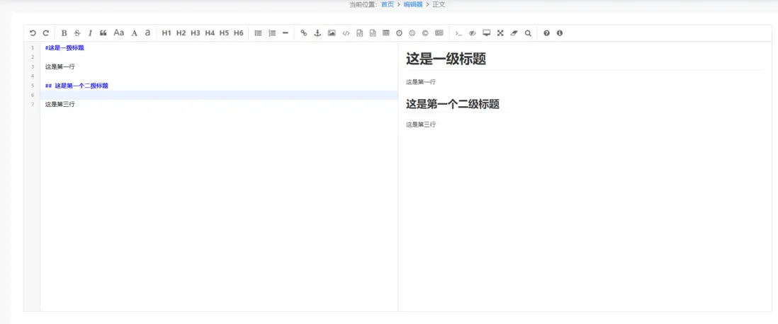The image size is (778, 324).
Task: Apply strikethrough formatting
Action: click(x=77, y=33)
